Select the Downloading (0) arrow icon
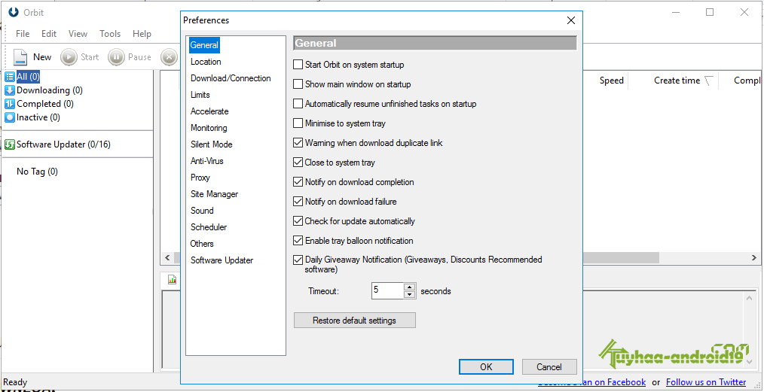This screenshot has width=764, height=392. [x=10, y=90]
